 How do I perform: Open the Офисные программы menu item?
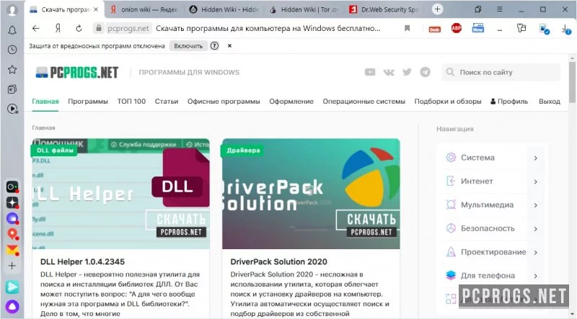click(x=224, y=102)
